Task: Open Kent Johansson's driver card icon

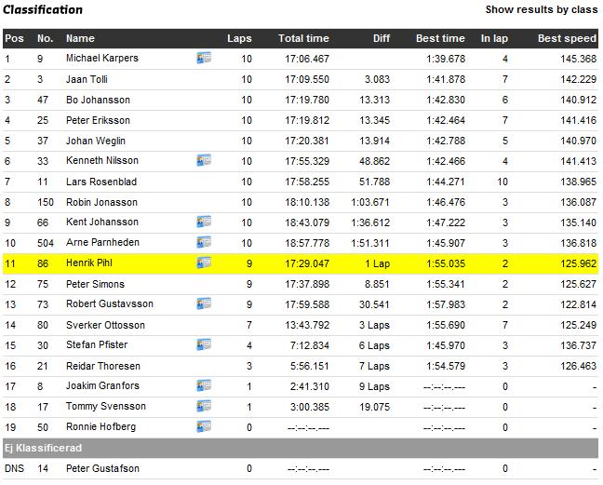Action: 204,222
